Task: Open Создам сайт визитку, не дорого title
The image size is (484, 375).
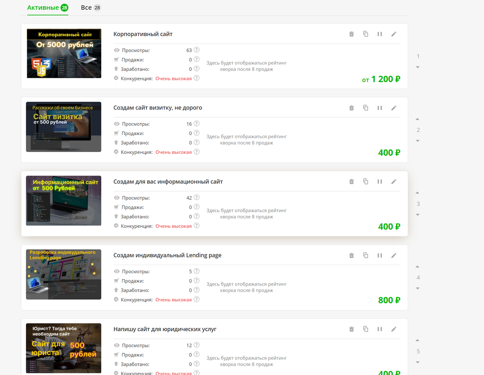Action: (x=158, y=108)
